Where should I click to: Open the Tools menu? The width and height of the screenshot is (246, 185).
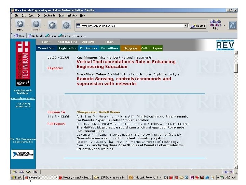pyautogui.click(x=61, y=15)
